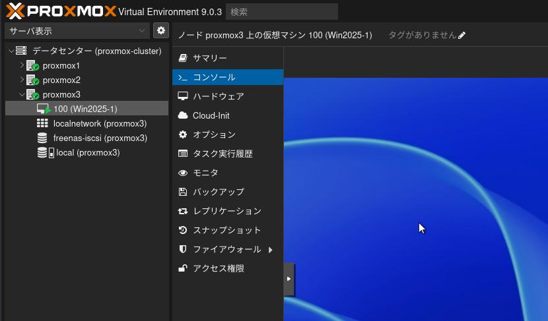Screen dimensions: 548x321
Task: Click the ハードウェア monitor icon
Action: (x=183, y=96)
